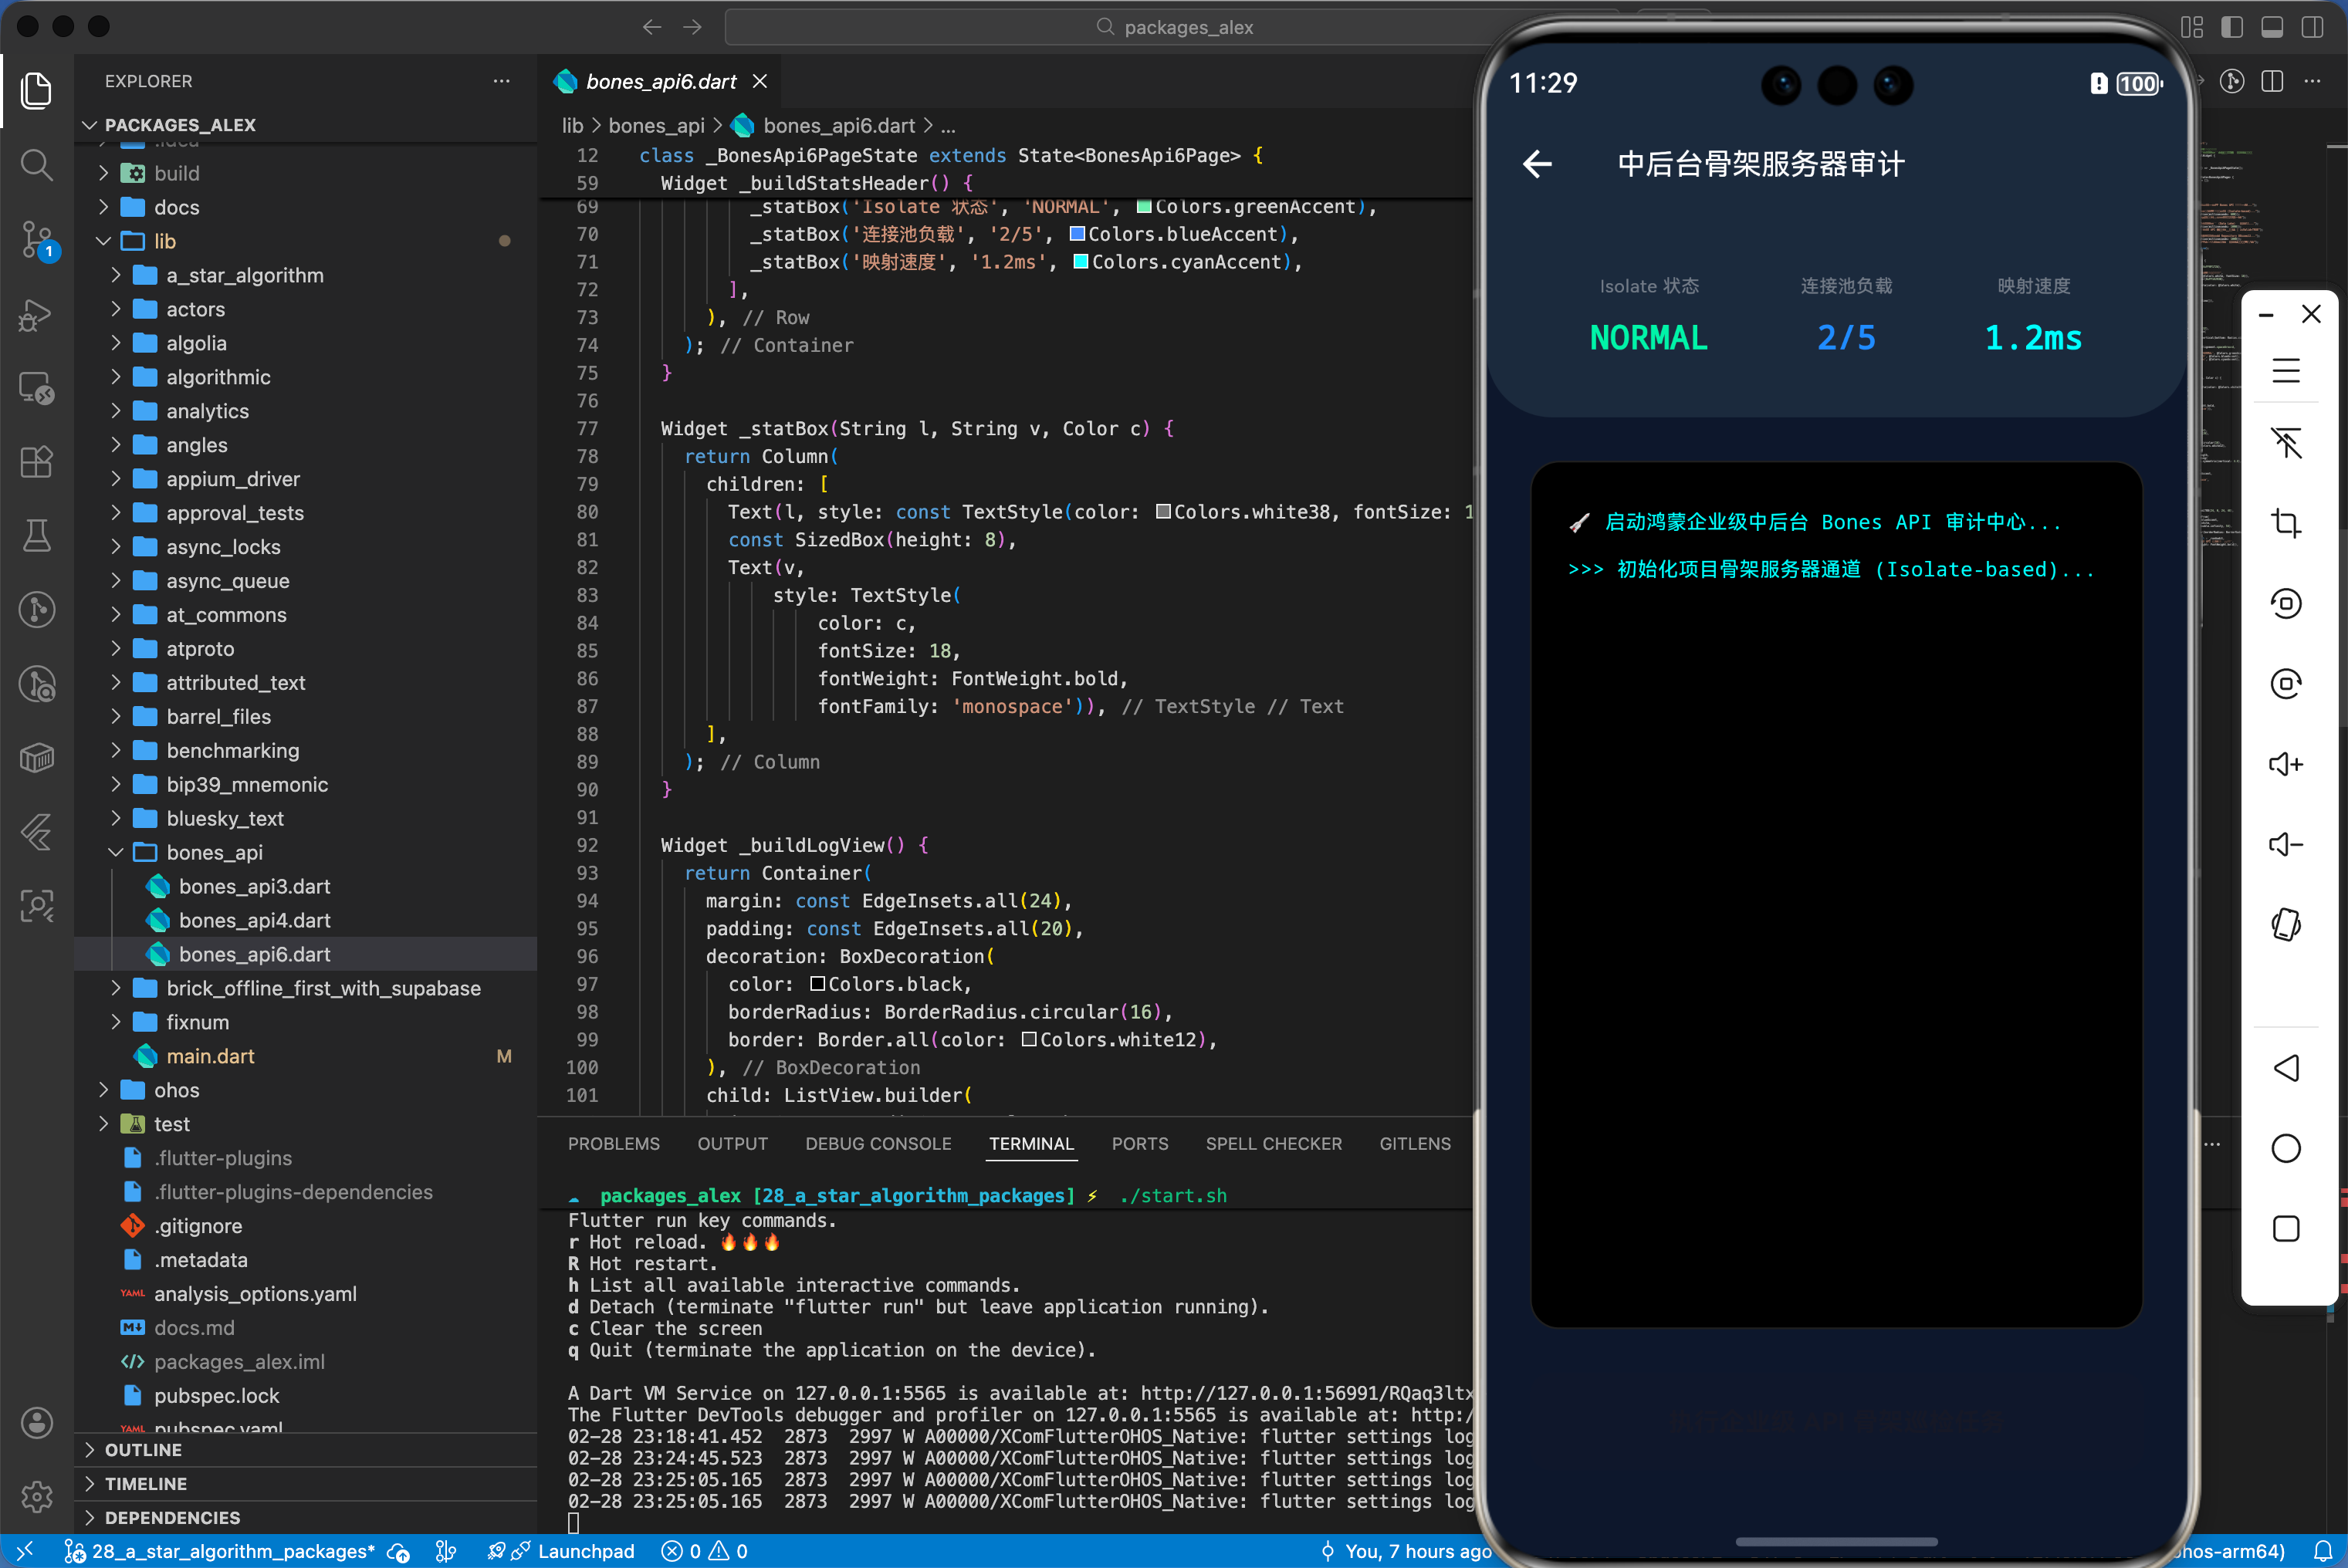Toggle the primary side bar layout button

tap(2232, 27)
